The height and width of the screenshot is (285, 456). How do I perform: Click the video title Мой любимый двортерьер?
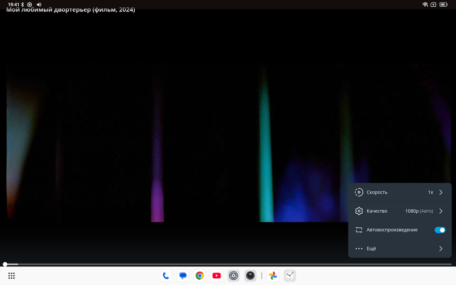71,9
